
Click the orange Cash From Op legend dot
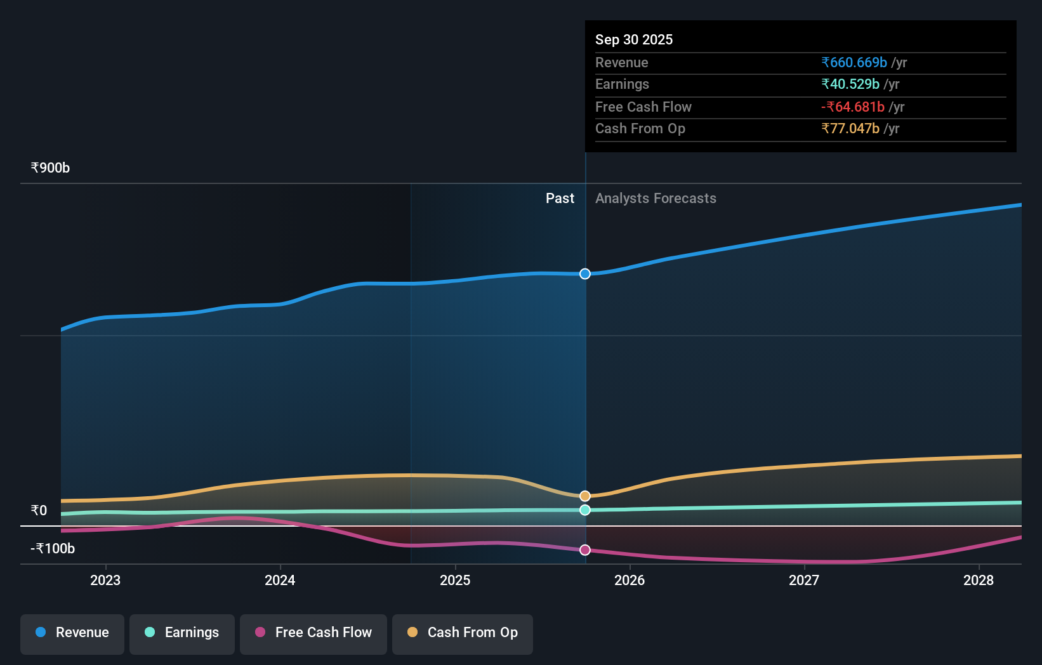412,633
